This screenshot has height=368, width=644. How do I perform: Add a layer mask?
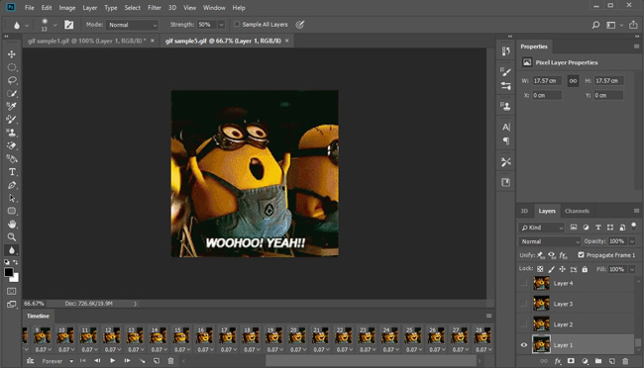tap(571, 361)
